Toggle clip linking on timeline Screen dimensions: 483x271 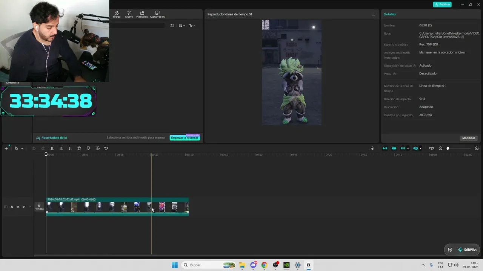pos(403,148)
